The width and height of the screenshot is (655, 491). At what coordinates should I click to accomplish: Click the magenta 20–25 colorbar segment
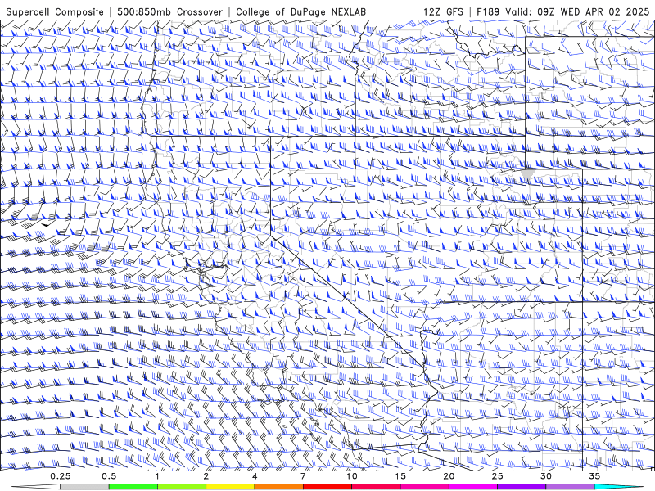click(473, 487)
